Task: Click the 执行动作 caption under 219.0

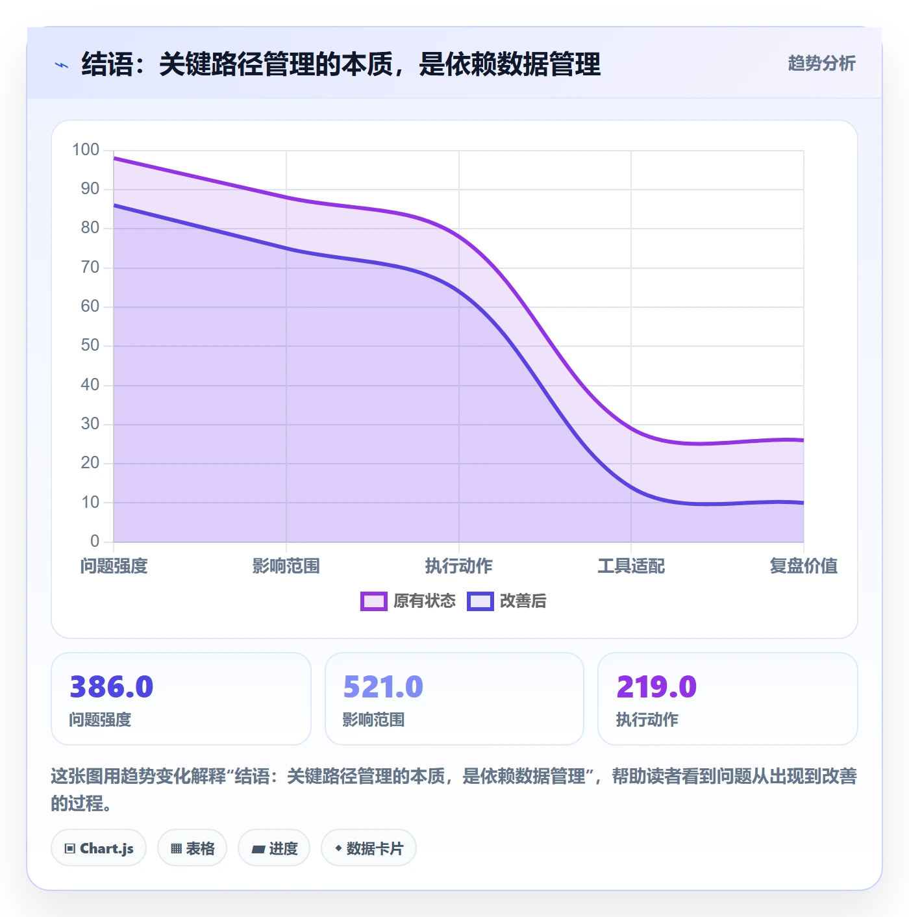Action: click(x=647, y=720)
